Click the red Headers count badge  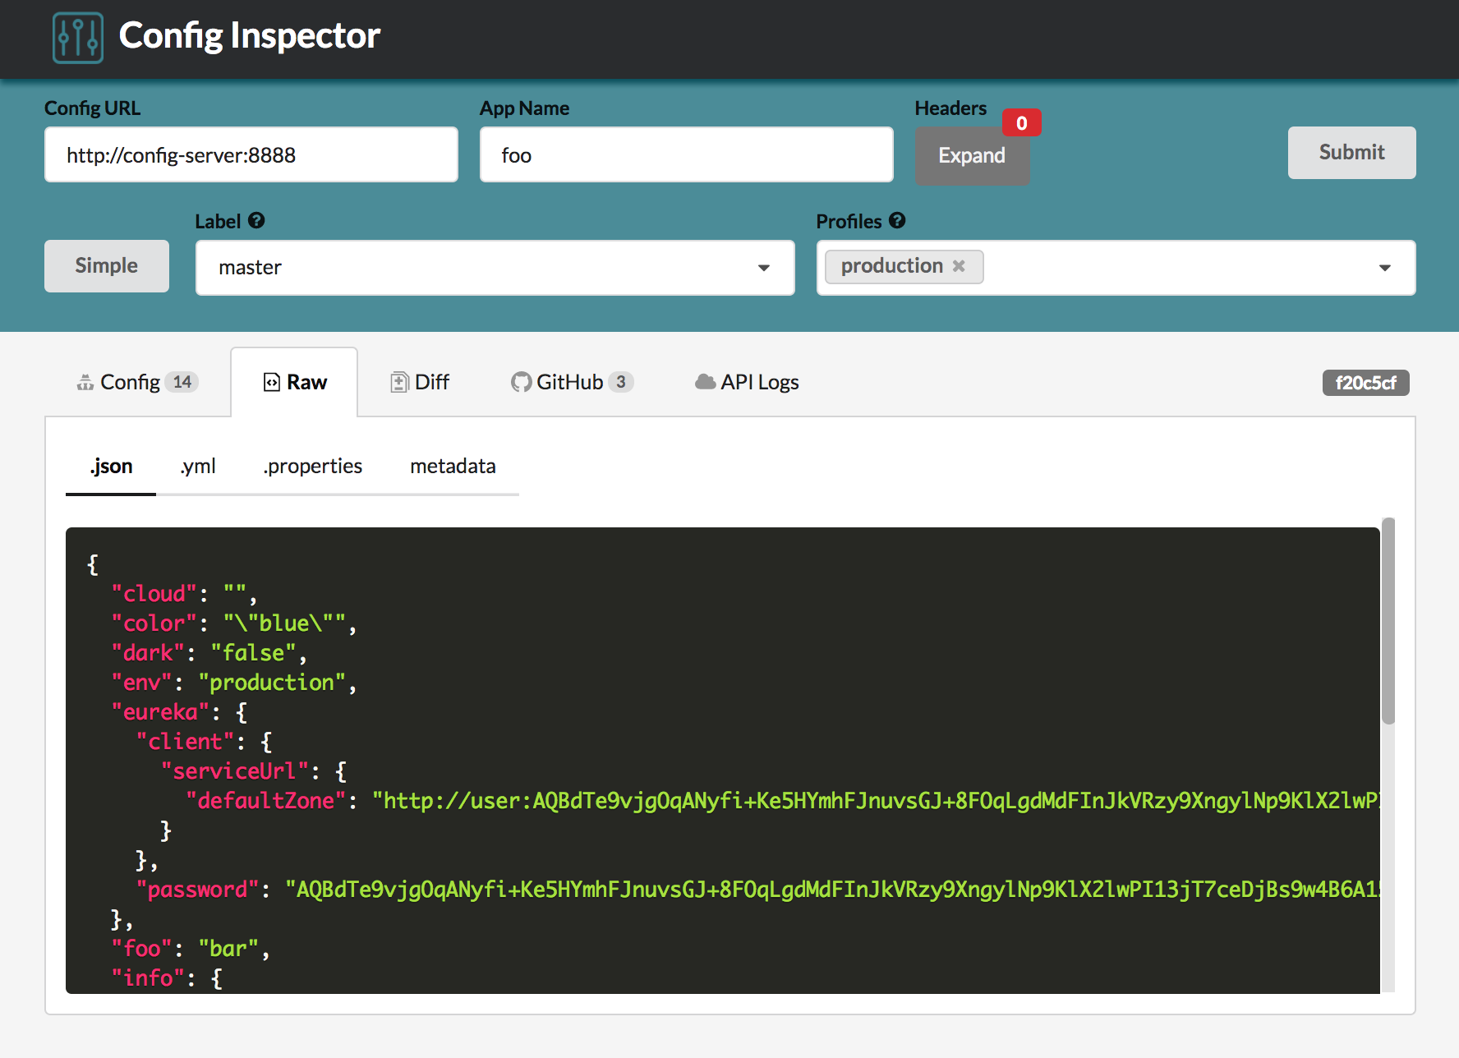tap(1021, 122)
